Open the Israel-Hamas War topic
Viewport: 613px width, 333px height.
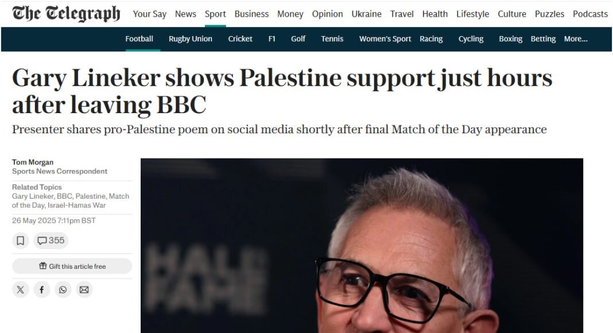pyautogui.click(x=77, y=205)
